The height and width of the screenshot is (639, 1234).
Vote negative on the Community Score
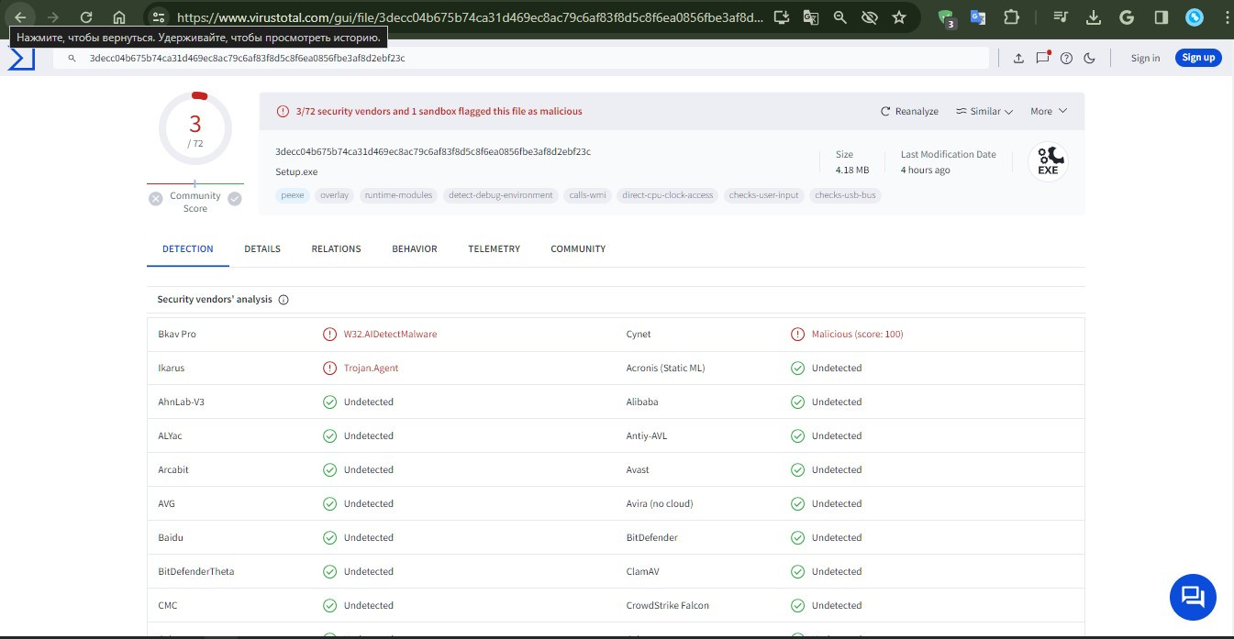coord(156,199)
